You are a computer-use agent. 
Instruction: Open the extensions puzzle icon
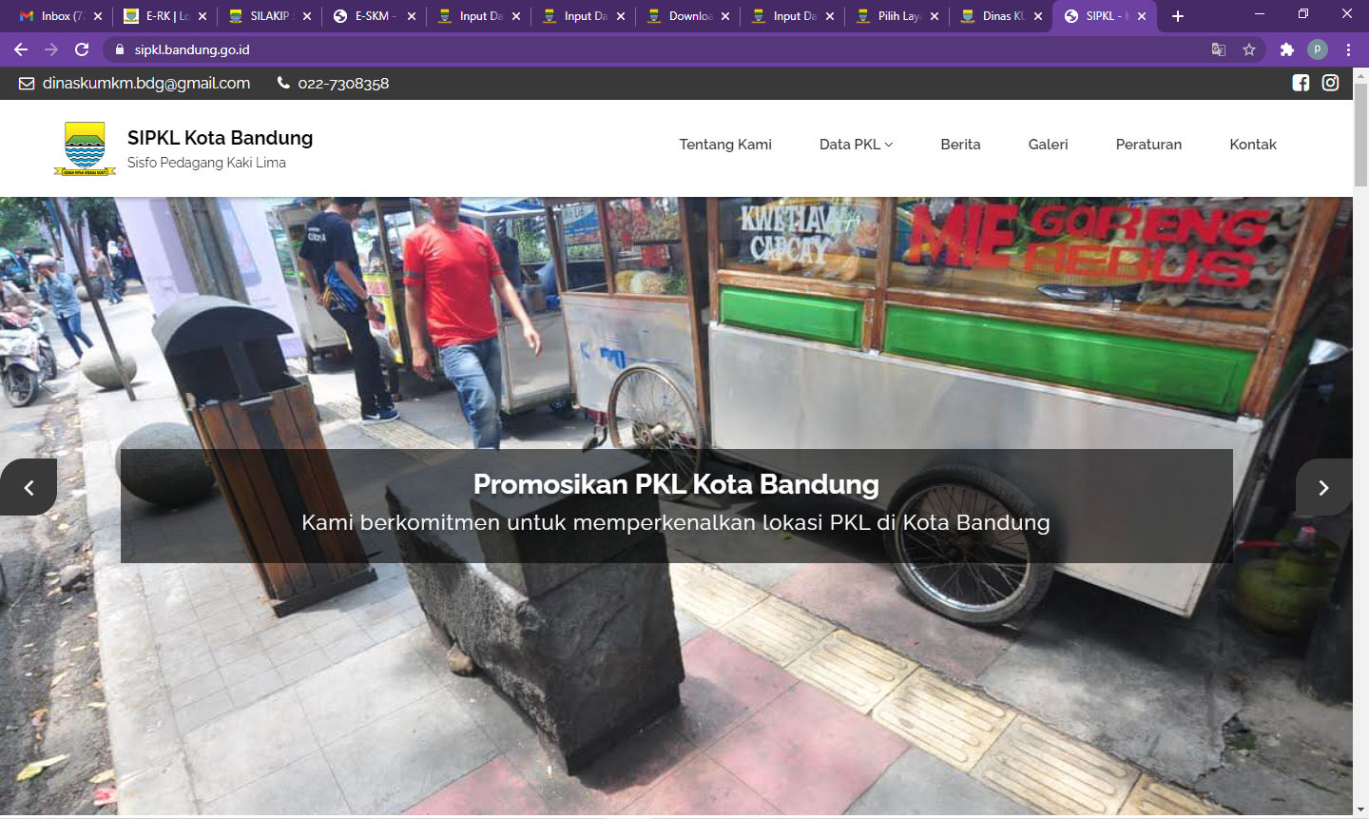[x=1287, y=49]
